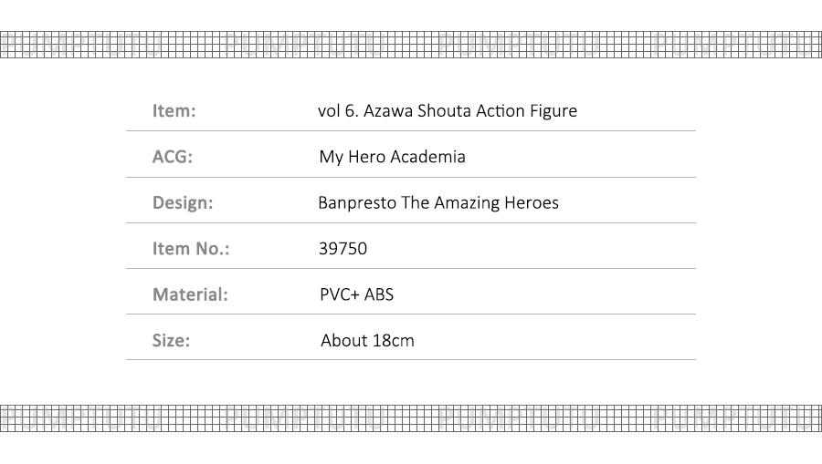
Task: Click rightmost PUMPTUTU watermark in top banner
Action: click(x=735, y=44)
